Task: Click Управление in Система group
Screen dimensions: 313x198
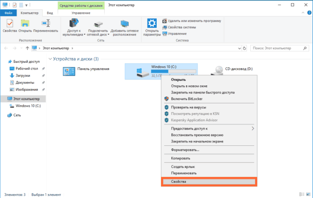Action: point(174,34)
